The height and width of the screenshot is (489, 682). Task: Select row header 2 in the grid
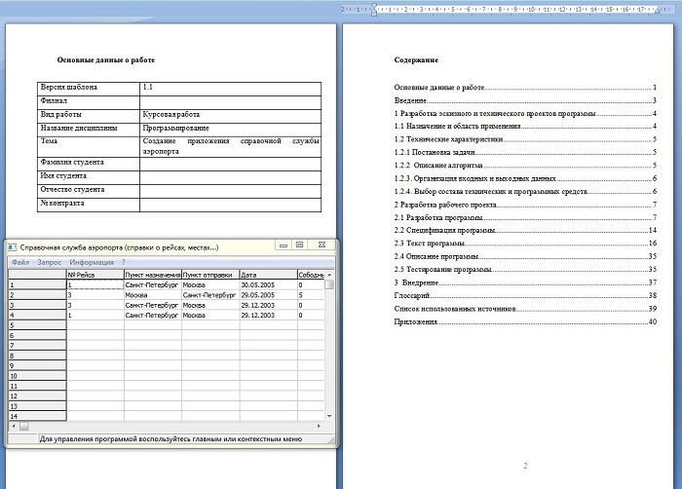(x=37, y=295)
